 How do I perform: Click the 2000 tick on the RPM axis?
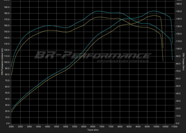(11, 127)
